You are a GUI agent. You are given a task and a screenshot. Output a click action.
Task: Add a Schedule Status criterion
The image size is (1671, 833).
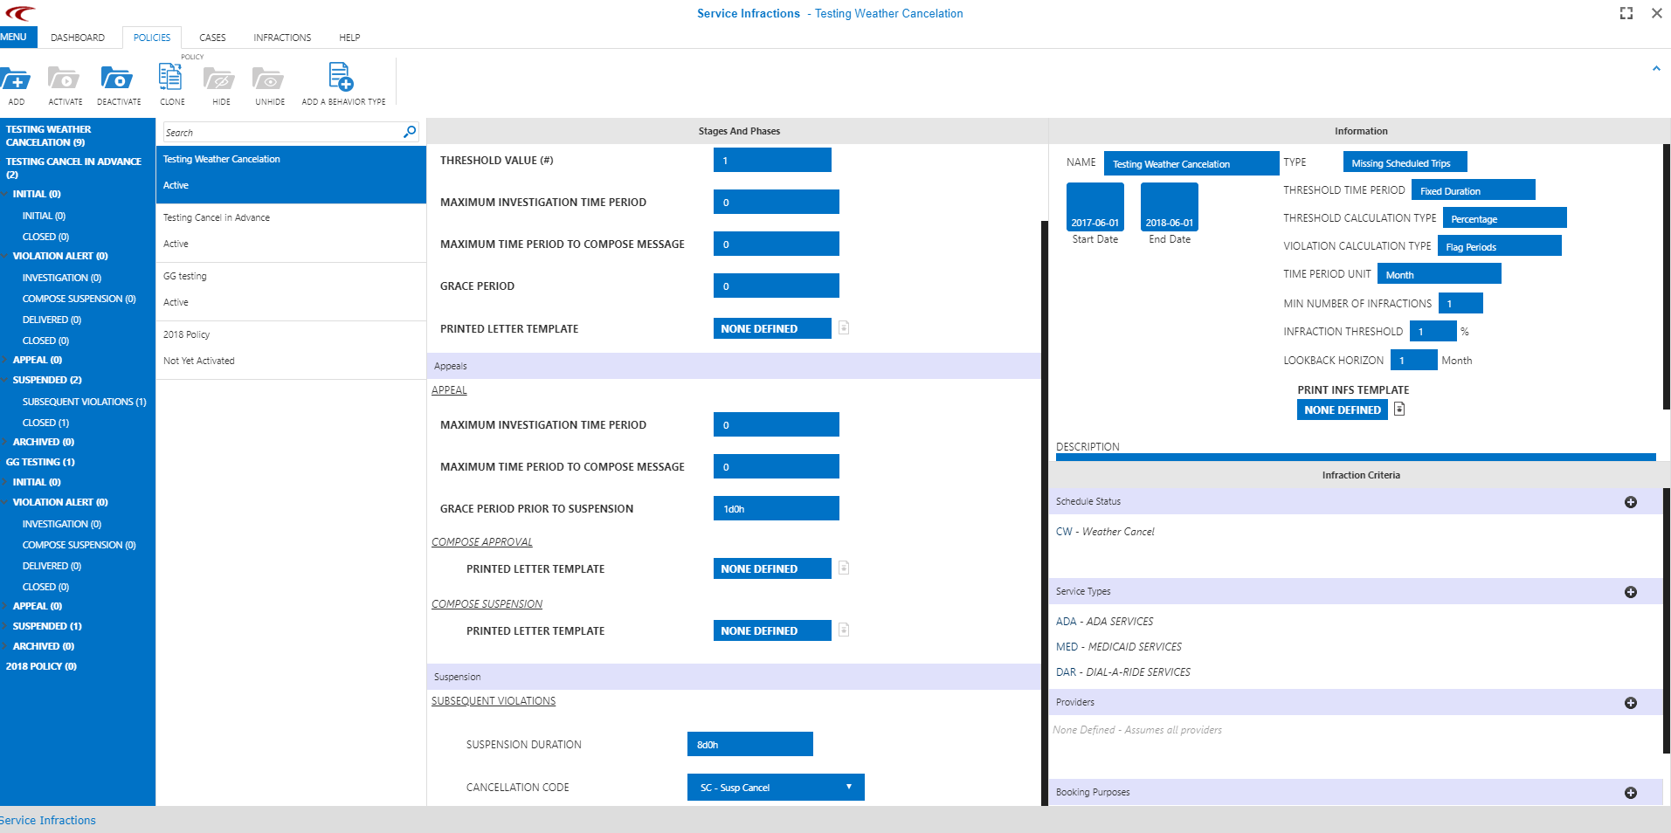[x=1630, y=502]
